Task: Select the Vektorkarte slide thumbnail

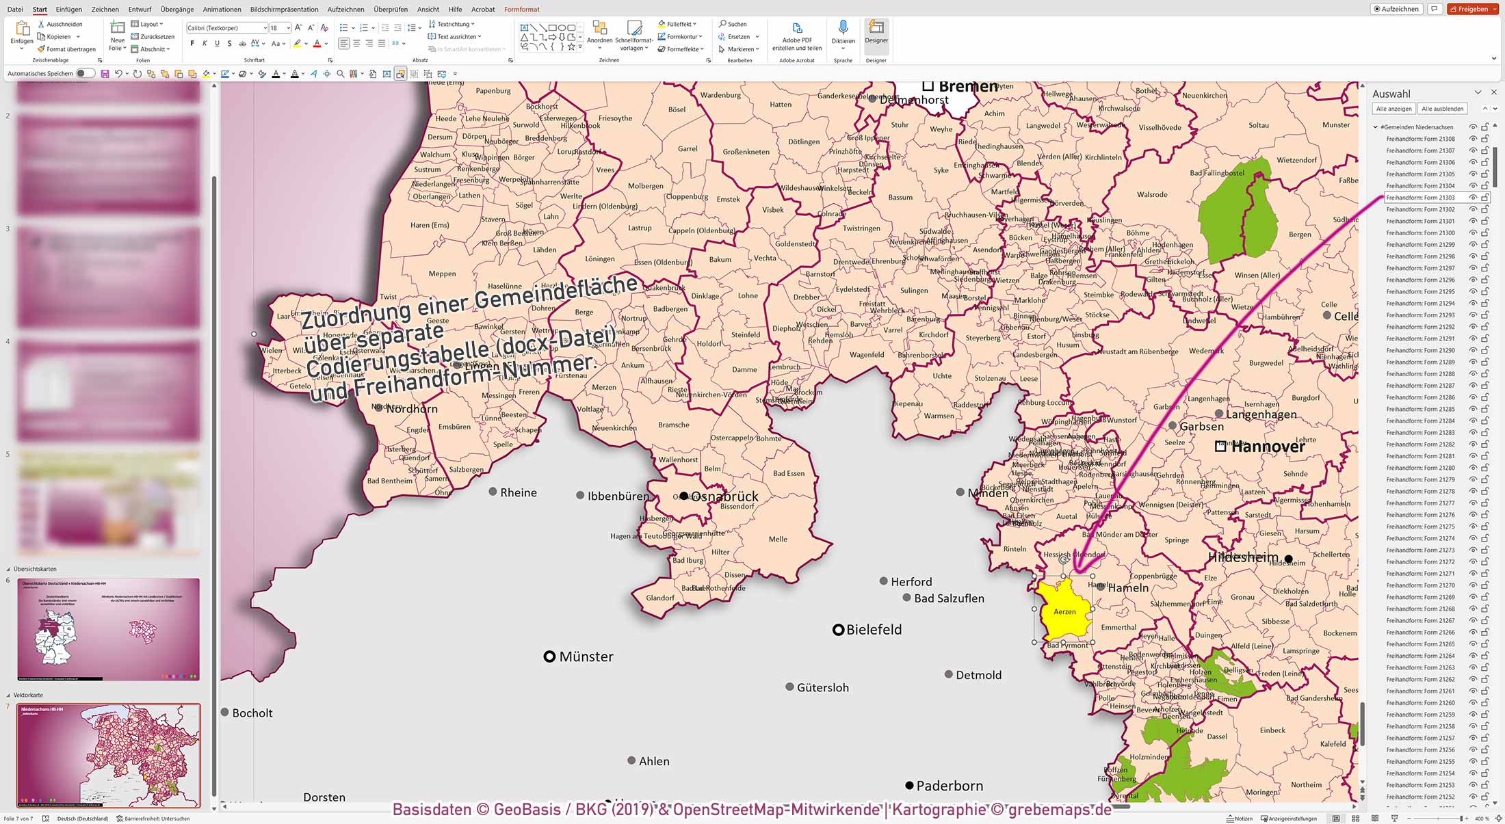Action: pyautogui.click(x=109, y=756)
